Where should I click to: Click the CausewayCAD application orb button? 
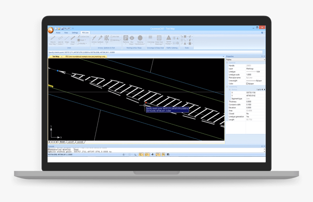point(51,30)
